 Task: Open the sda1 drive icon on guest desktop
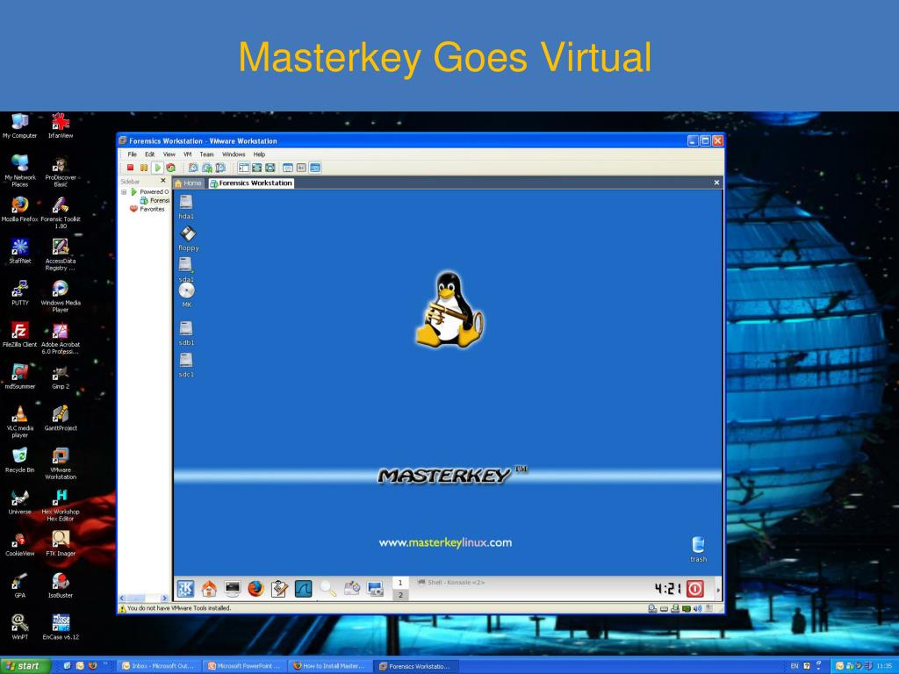pos(186,269)
